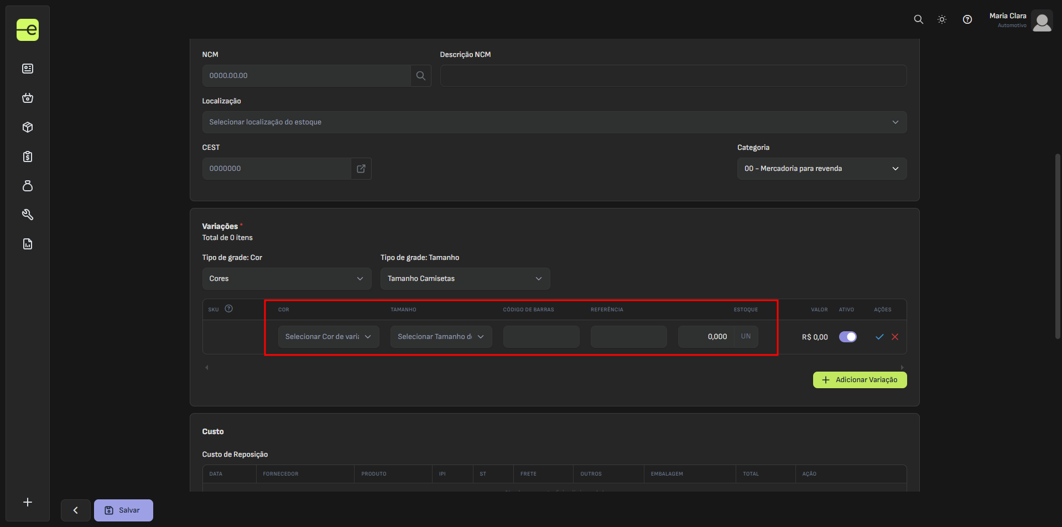Viewport: 1062px width, 527px height.
Task: Open the Selecionar Cor variation dropdown
Action: pyautogui.click(x=328, y=337)
